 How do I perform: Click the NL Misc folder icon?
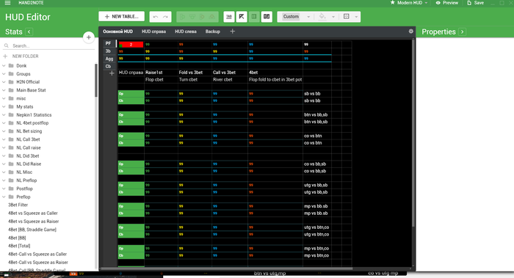[x=11, y=172]
